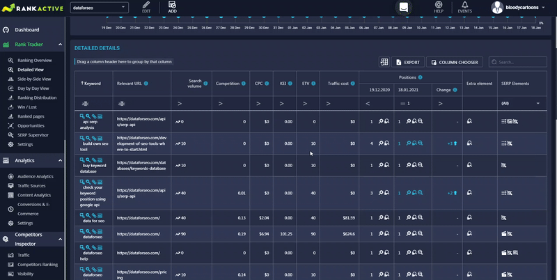557x280 pixels.
Task: Open keywords-database URL link
Action: point(141,165)
